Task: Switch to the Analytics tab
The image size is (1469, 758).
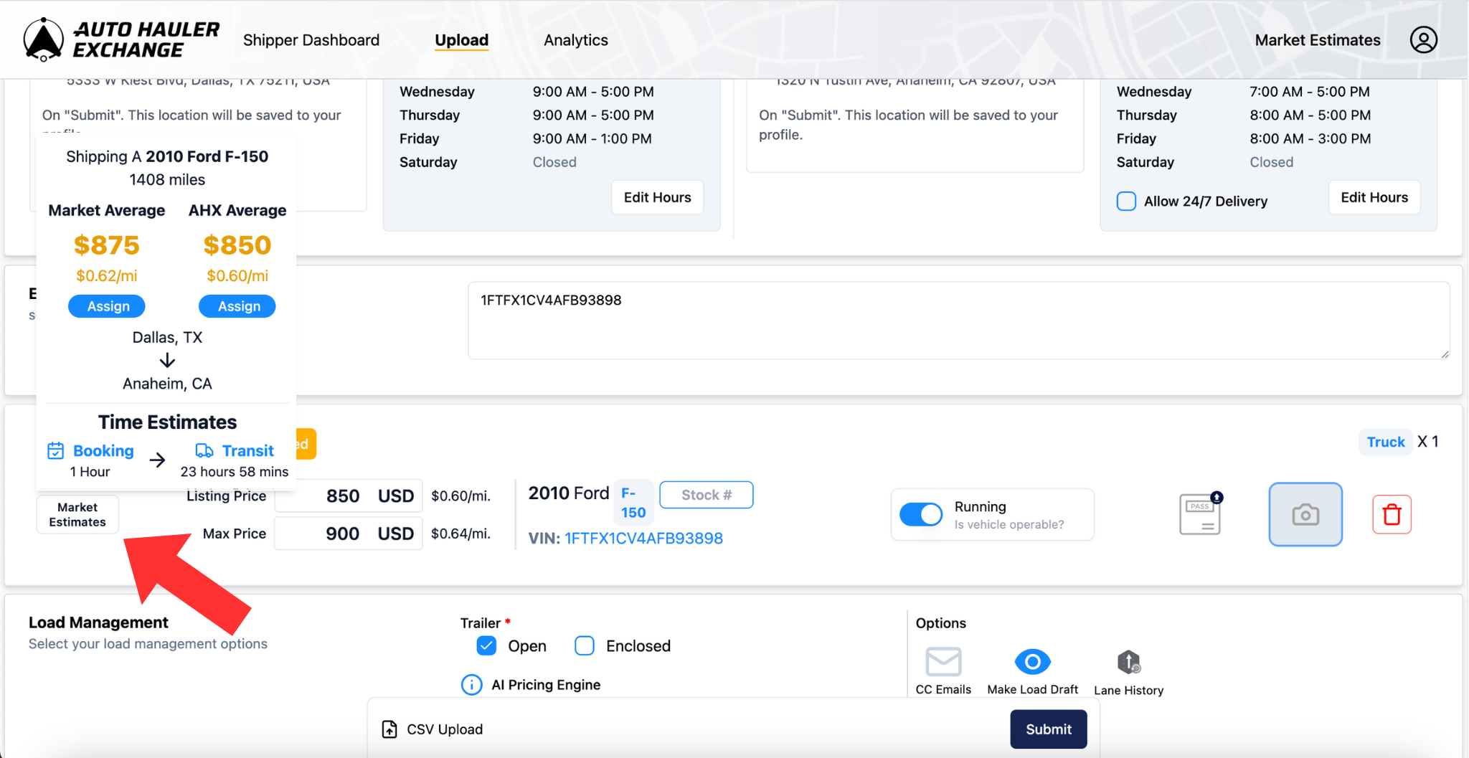Action: click(575, 40)
